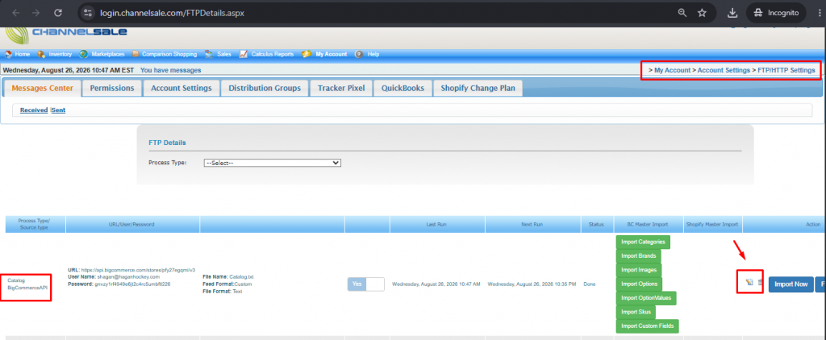Click the Import Options button
826x340 pixels.
tap(639, 284)
